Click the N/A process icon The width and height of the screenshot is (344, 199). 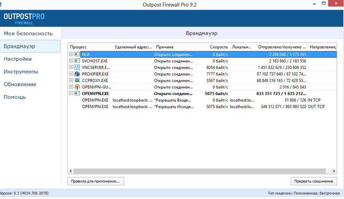(x=77, y=54)
